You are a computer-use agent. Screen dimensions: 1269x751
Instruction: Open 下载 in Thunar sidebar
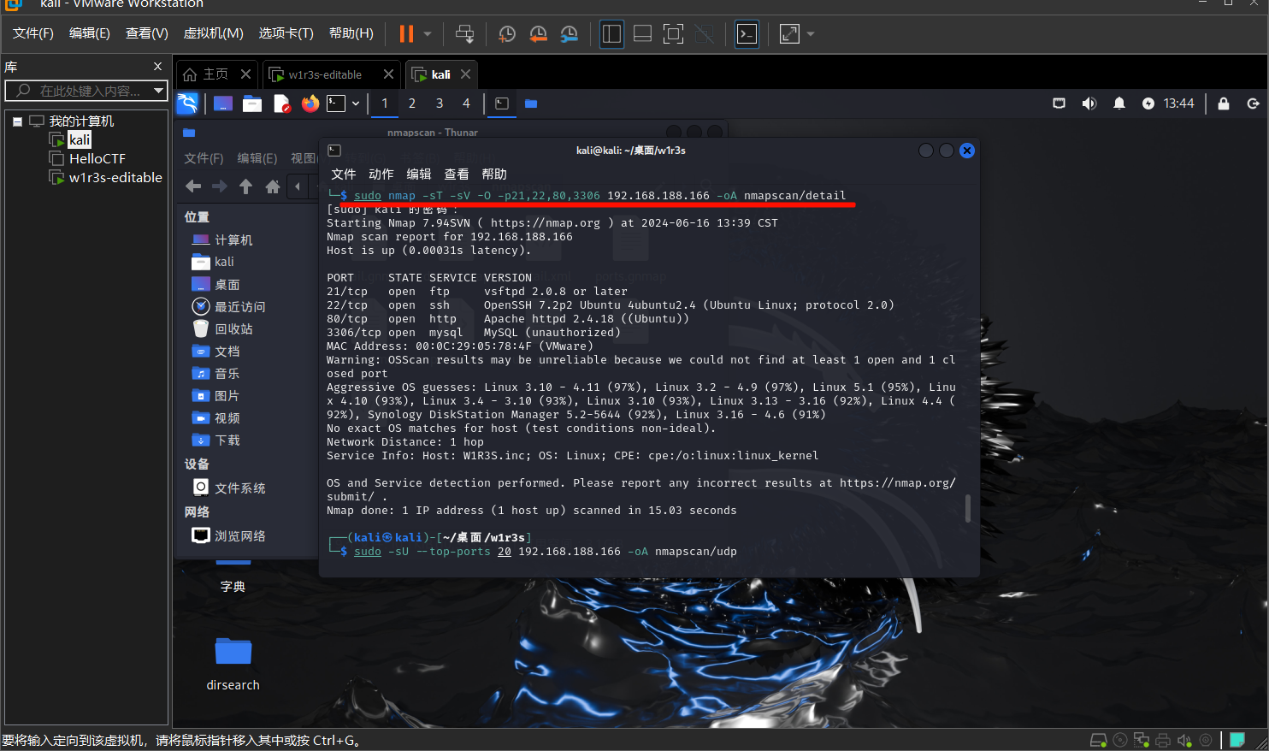(x=216, y=440)
